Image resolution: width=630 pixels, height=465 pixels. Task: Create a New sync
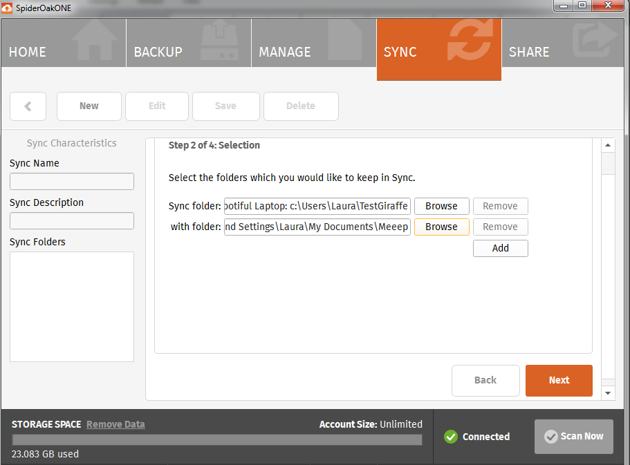pos(89,106)
